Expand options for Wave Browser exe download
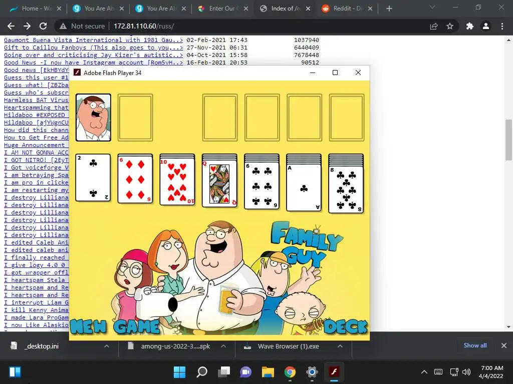The height and width of the screenshot is (384, 513). pos(340,346)
